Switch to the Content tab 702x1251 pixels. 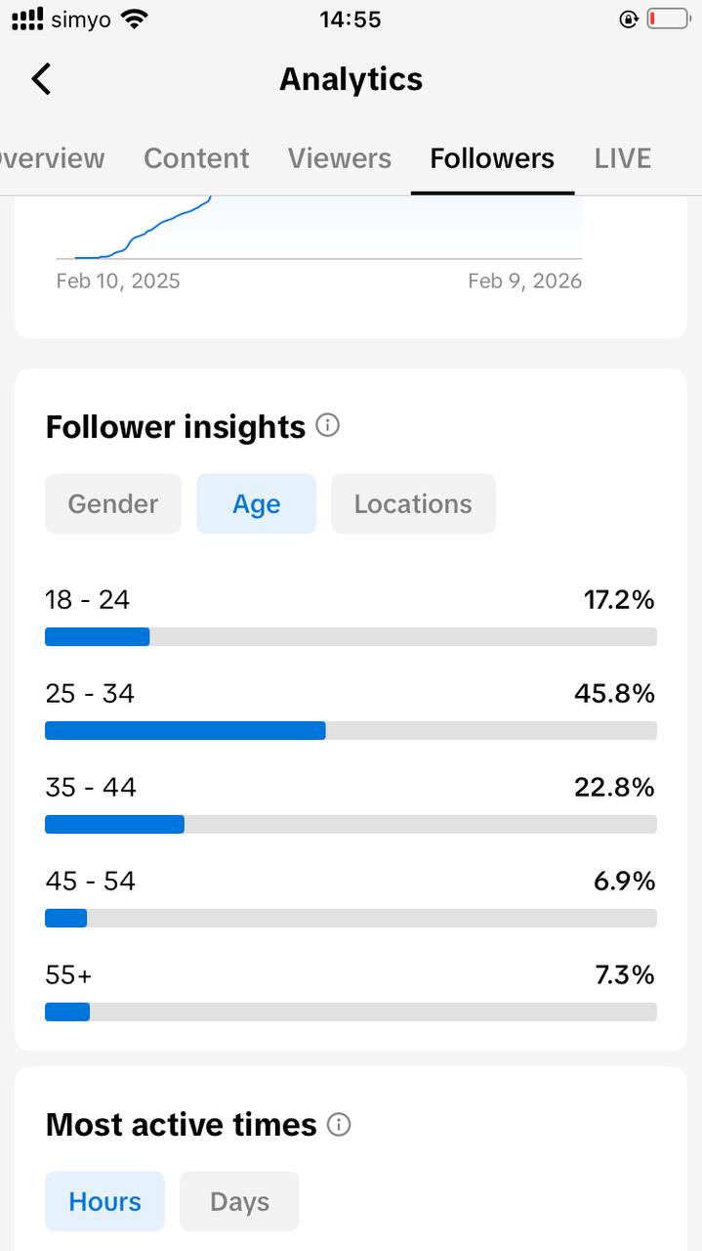pyautogui.click(x=196, y=158)
